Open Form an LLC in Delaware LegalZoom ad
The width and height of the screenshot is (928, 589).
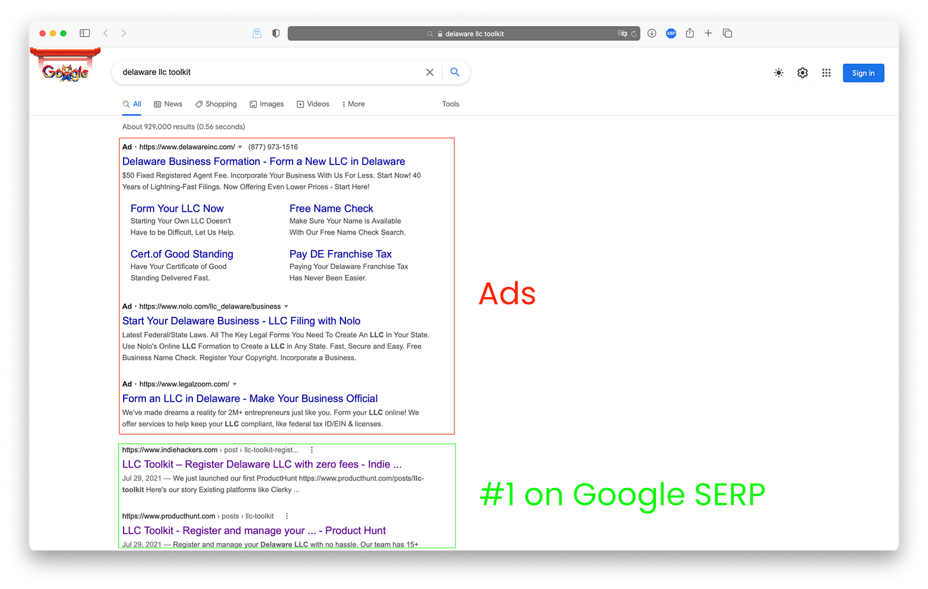click(250, 398)
